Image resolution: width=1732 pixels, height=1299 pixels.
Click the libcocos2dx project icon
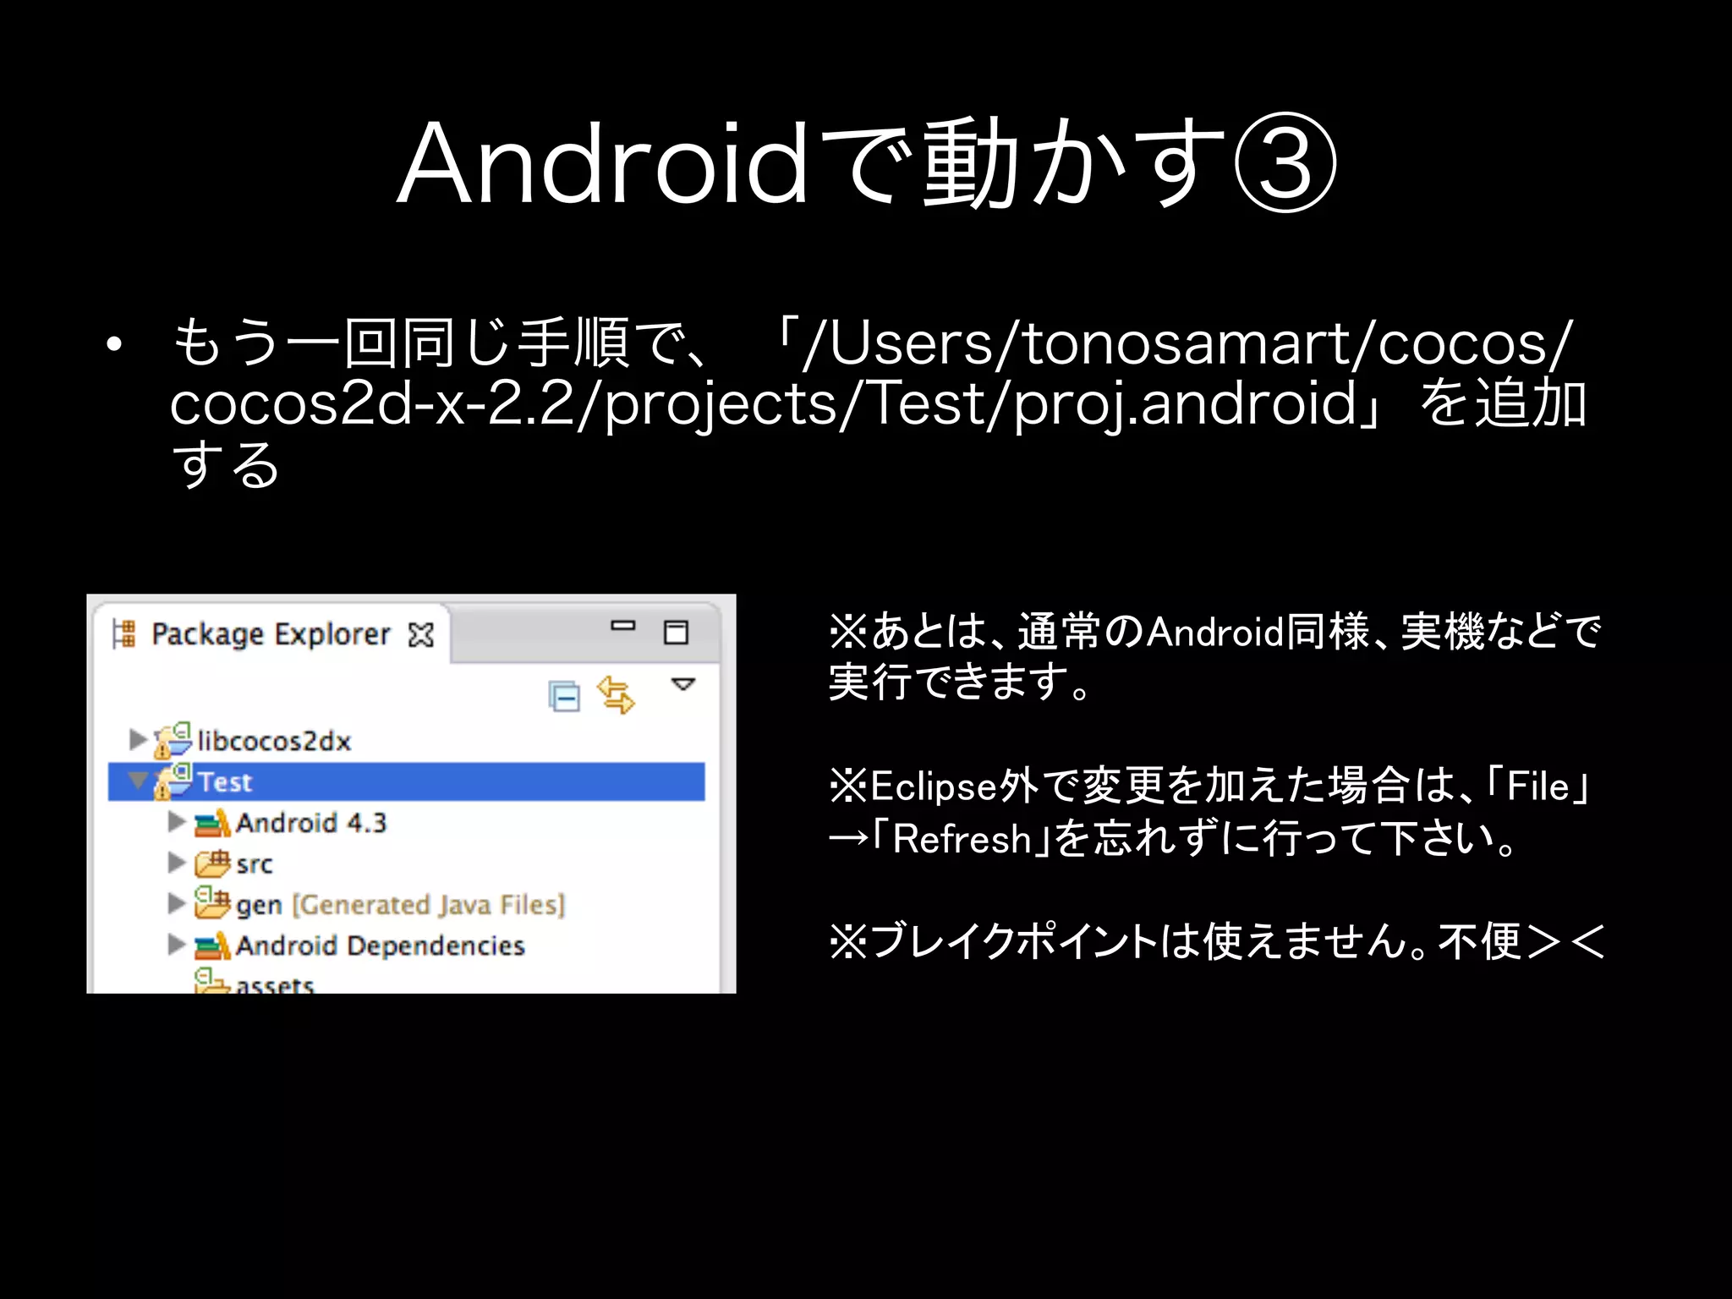(173, 740)
